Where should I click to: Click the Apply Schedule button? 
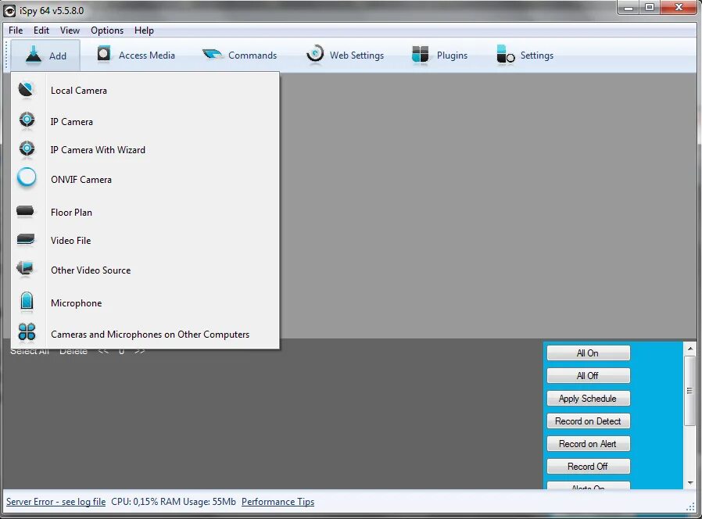point(588,399)
